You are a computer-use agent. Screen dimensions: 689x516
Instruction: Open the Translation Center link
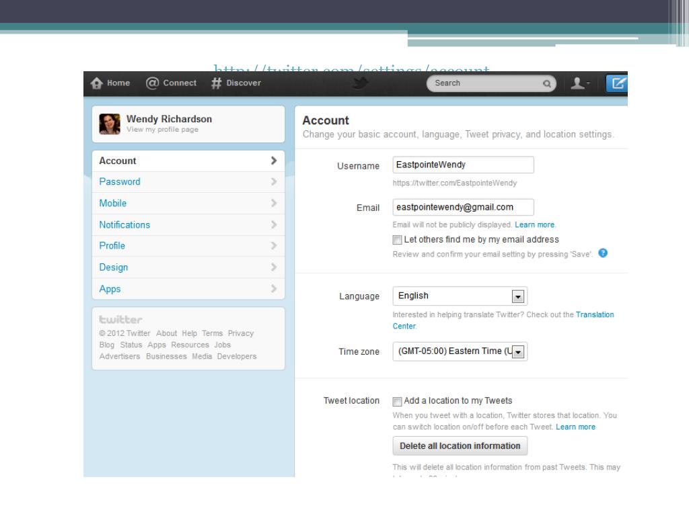point(595,314)
